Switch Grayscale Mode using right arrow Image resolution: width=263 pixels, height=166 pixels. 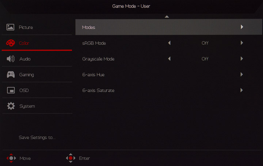(x=242, y=59)
